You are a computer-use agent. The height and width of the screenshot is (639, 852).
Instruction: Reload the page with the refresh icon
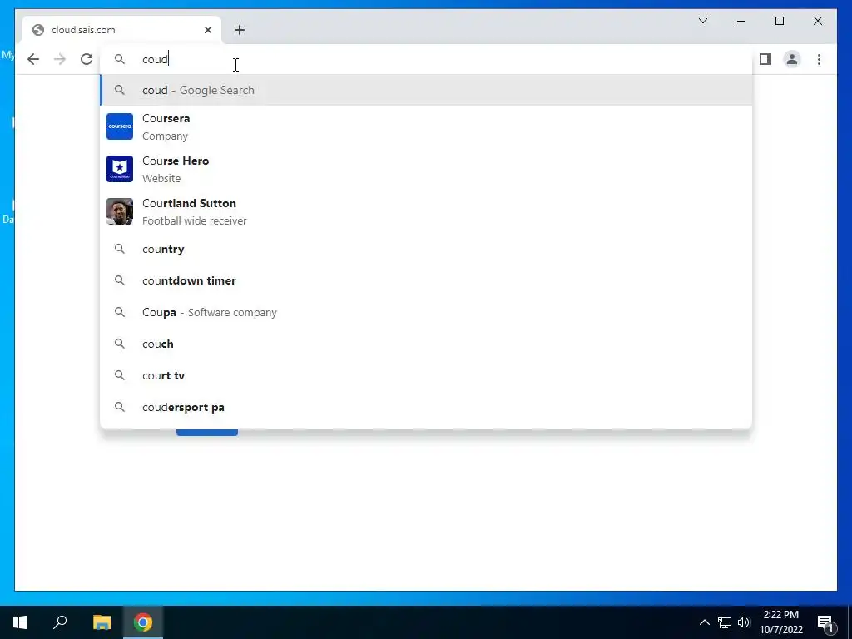[x=87, y=59]
